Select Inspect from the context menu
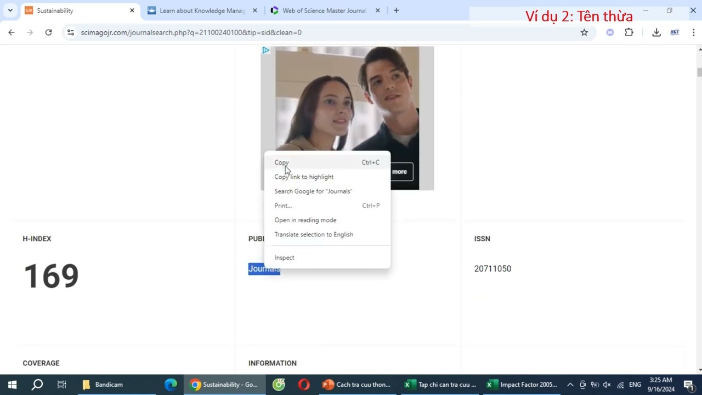 (327, 257)
